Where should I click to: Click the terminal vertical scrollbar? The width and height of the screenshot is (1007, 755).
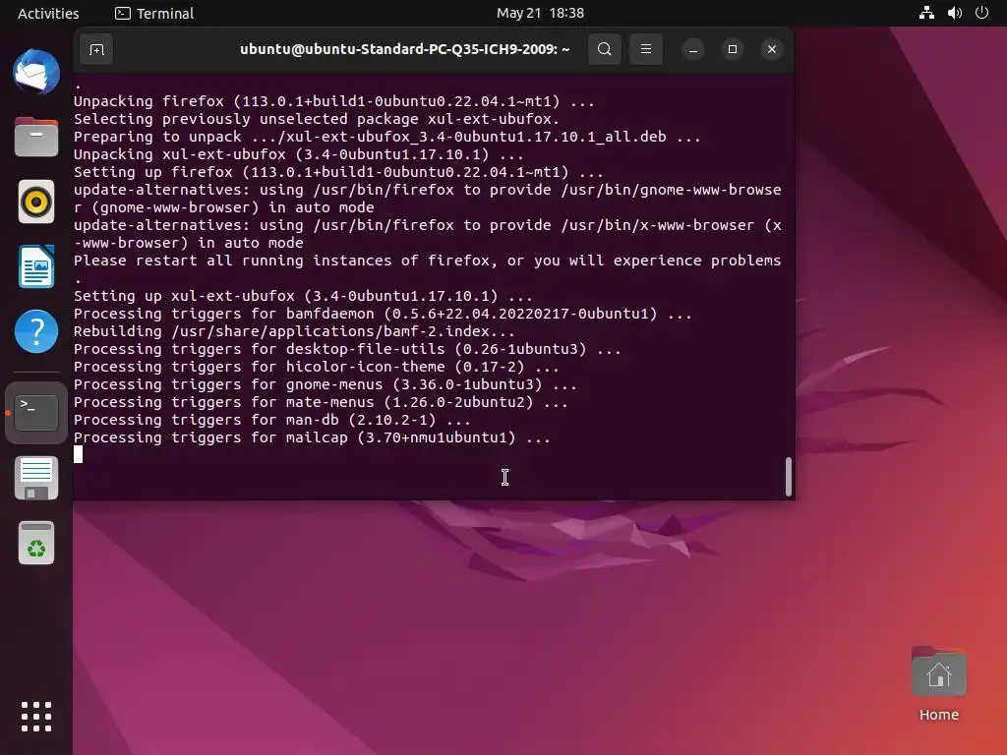[788, 477]
